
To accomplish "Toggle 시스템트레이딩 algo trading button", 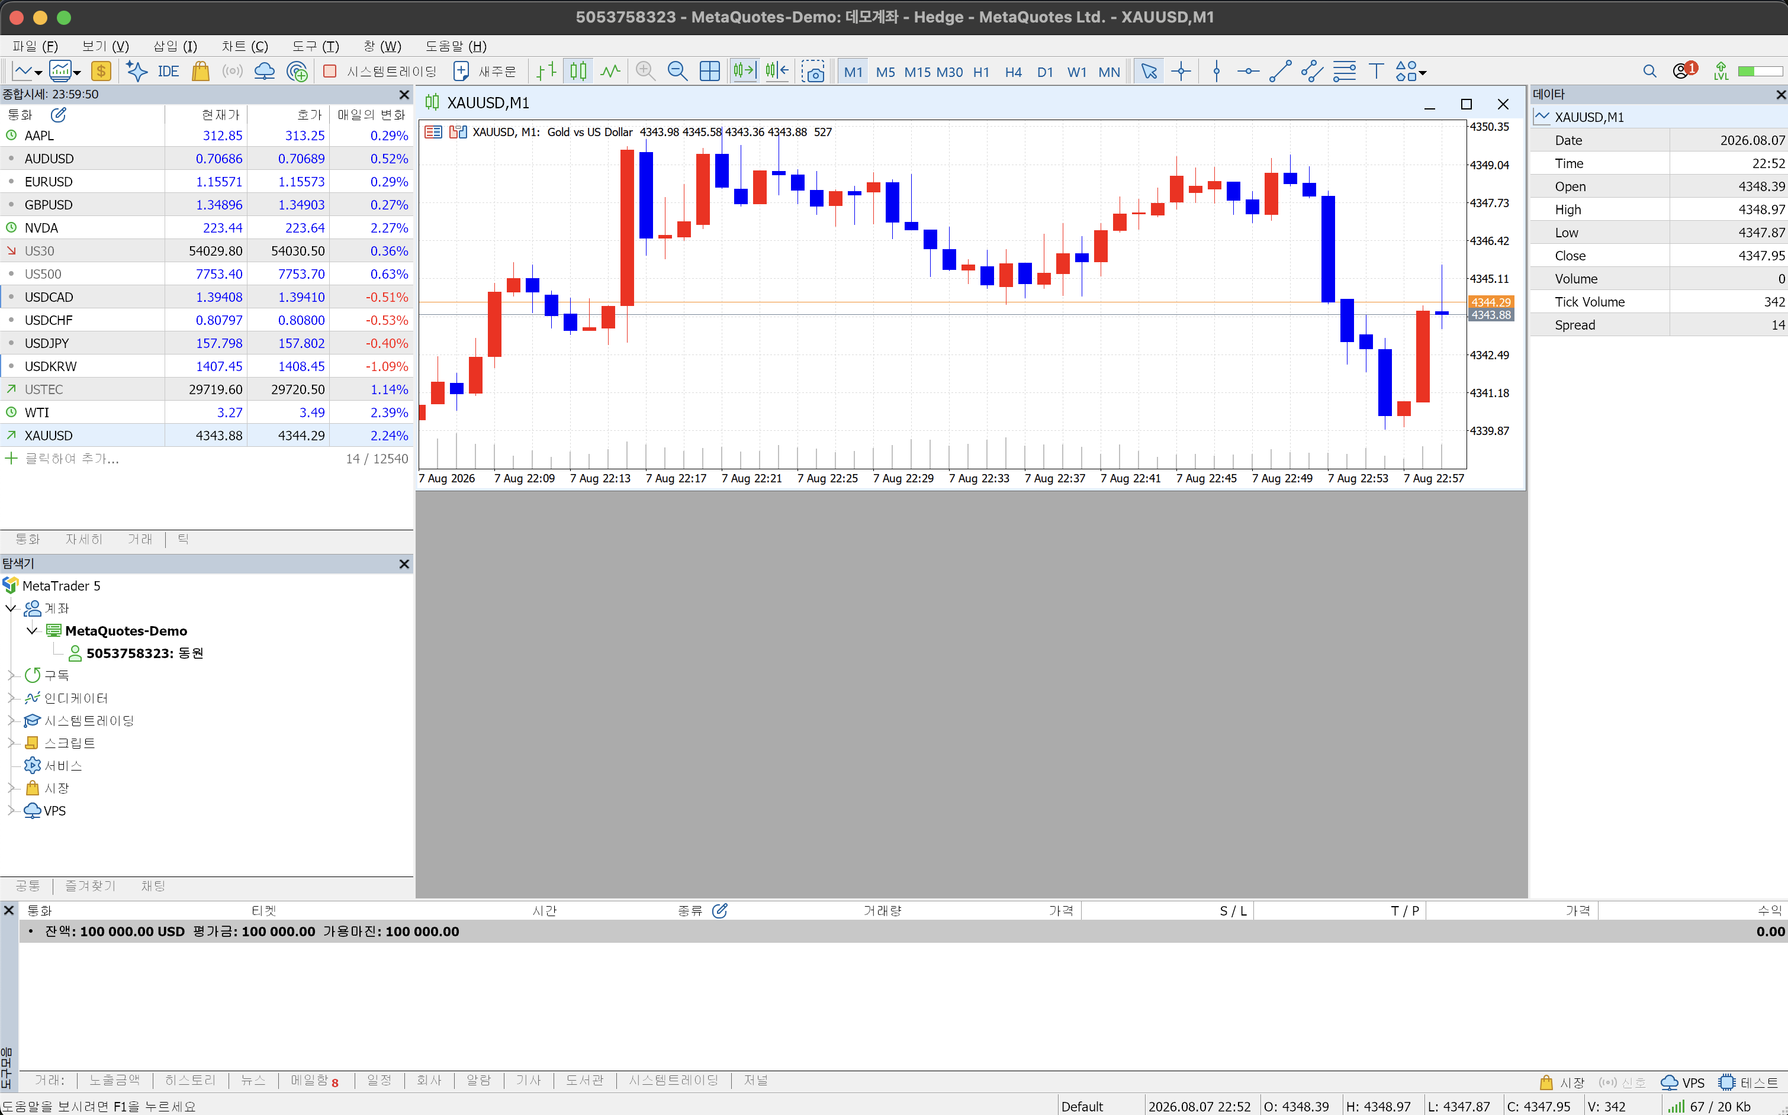I will 381,72.
